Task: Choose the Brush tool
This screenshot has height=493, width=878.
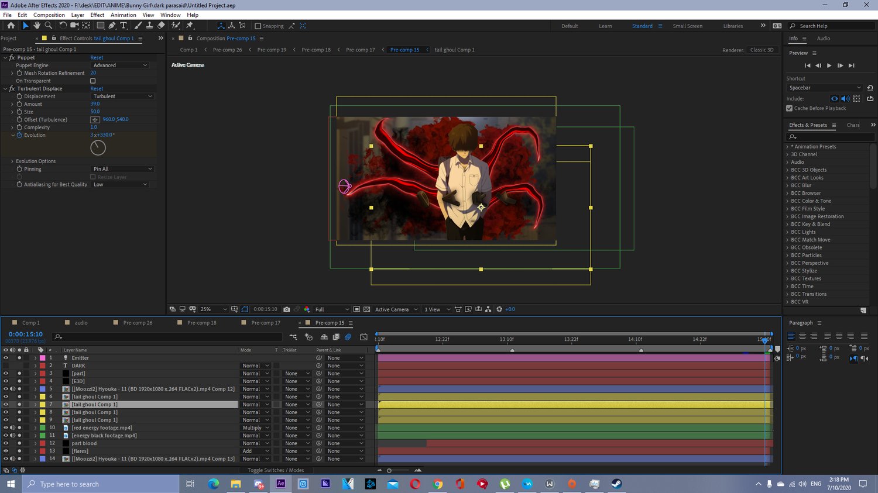Action: click(x=138, y=26)
